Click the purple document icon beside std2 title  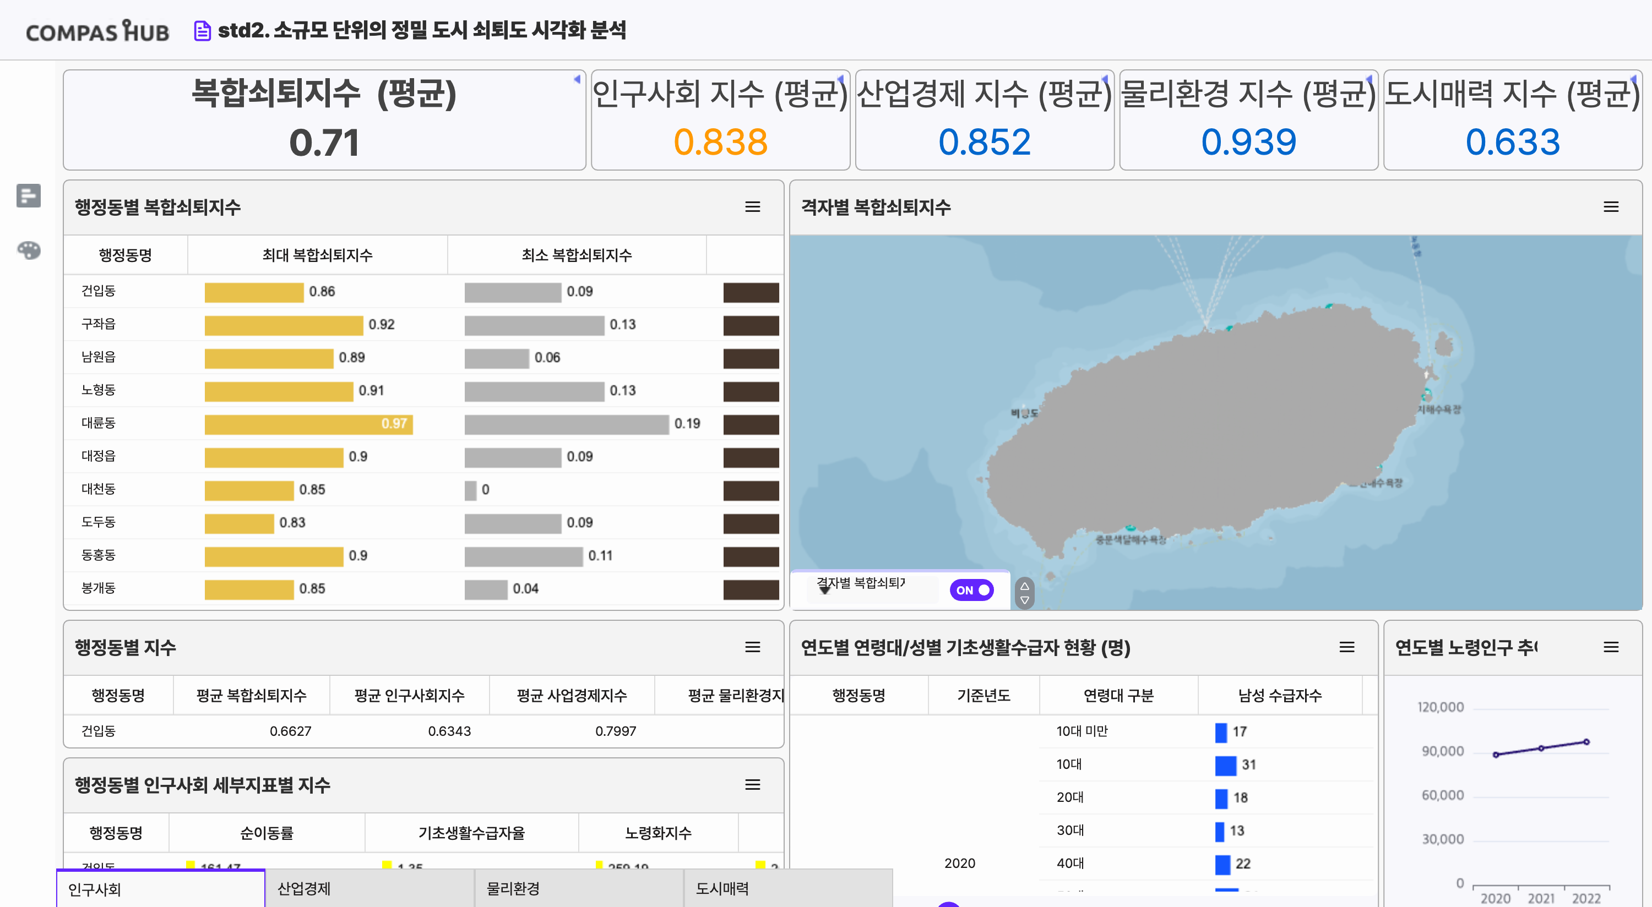(202, 30)
